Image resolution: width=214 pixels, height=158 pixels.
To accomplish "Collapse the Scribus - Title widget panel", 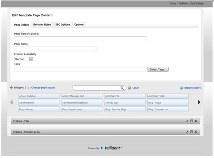I will (192, 121).
